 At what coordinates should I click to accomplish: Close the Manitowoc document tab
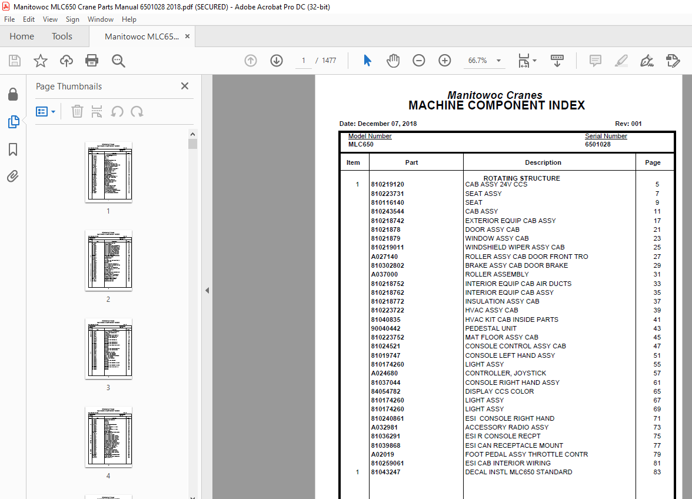tap(188, 36)
